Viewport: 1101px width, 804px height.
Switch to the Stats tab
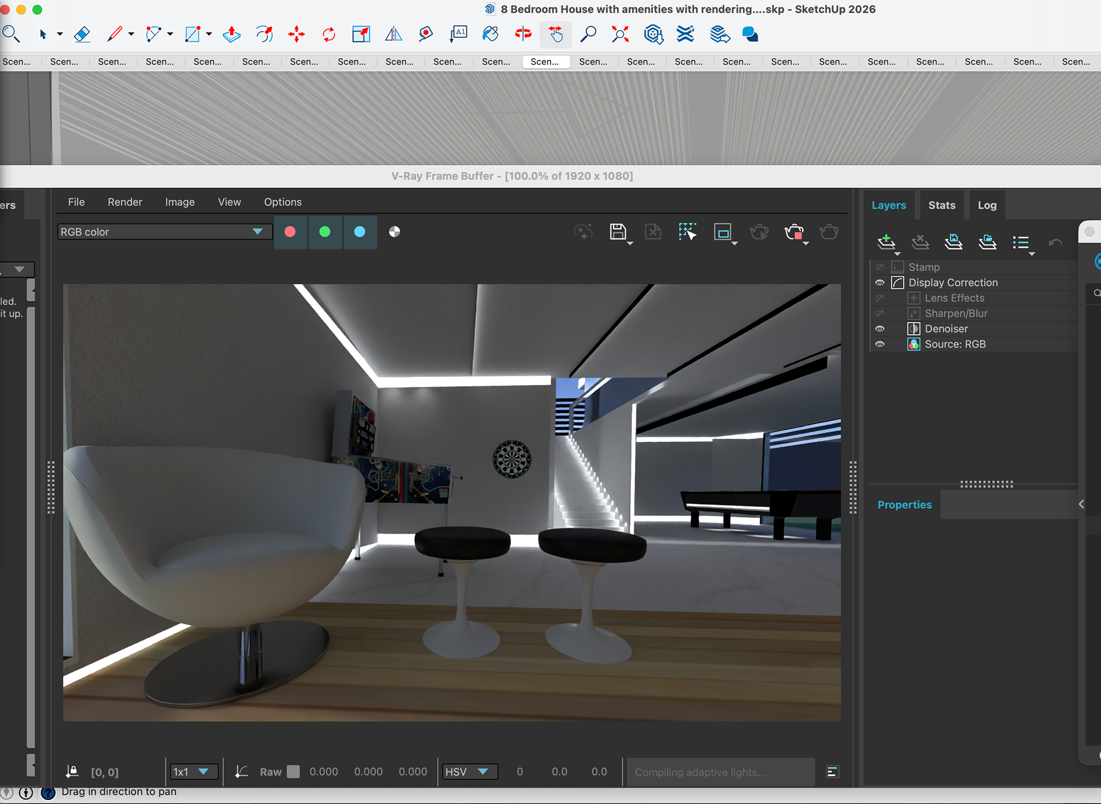942,205
